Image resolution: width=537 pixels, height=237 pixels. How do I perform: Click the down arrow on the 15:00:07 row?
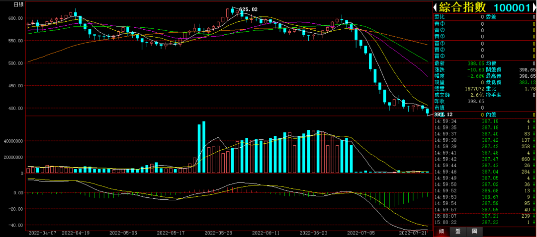(534, 216)
